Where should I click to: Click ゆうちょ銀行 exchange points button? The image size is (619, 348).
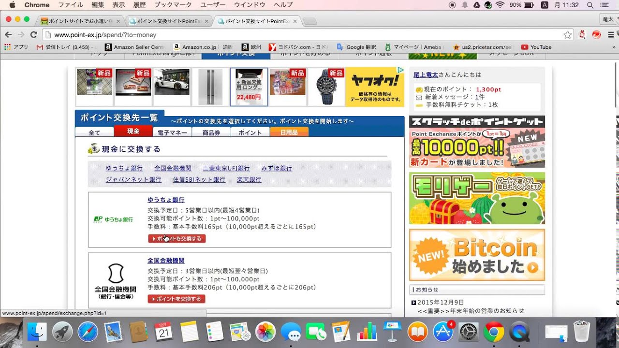[177, 238]
